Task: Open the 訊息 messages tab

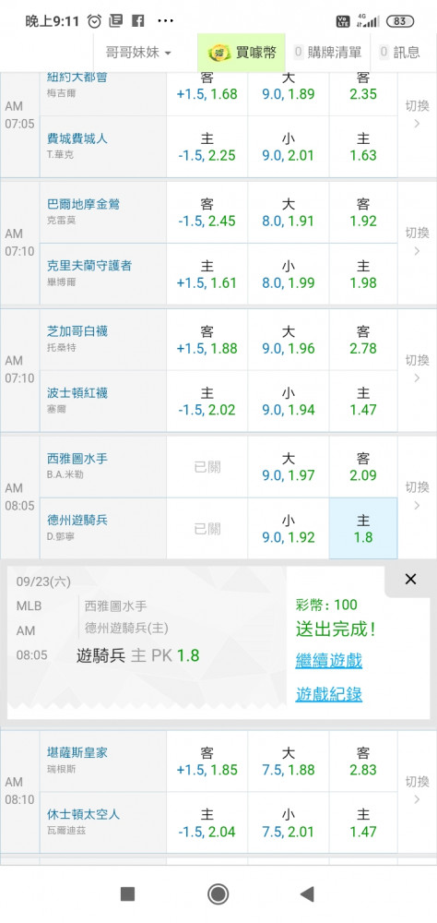Action: (400, 53)
